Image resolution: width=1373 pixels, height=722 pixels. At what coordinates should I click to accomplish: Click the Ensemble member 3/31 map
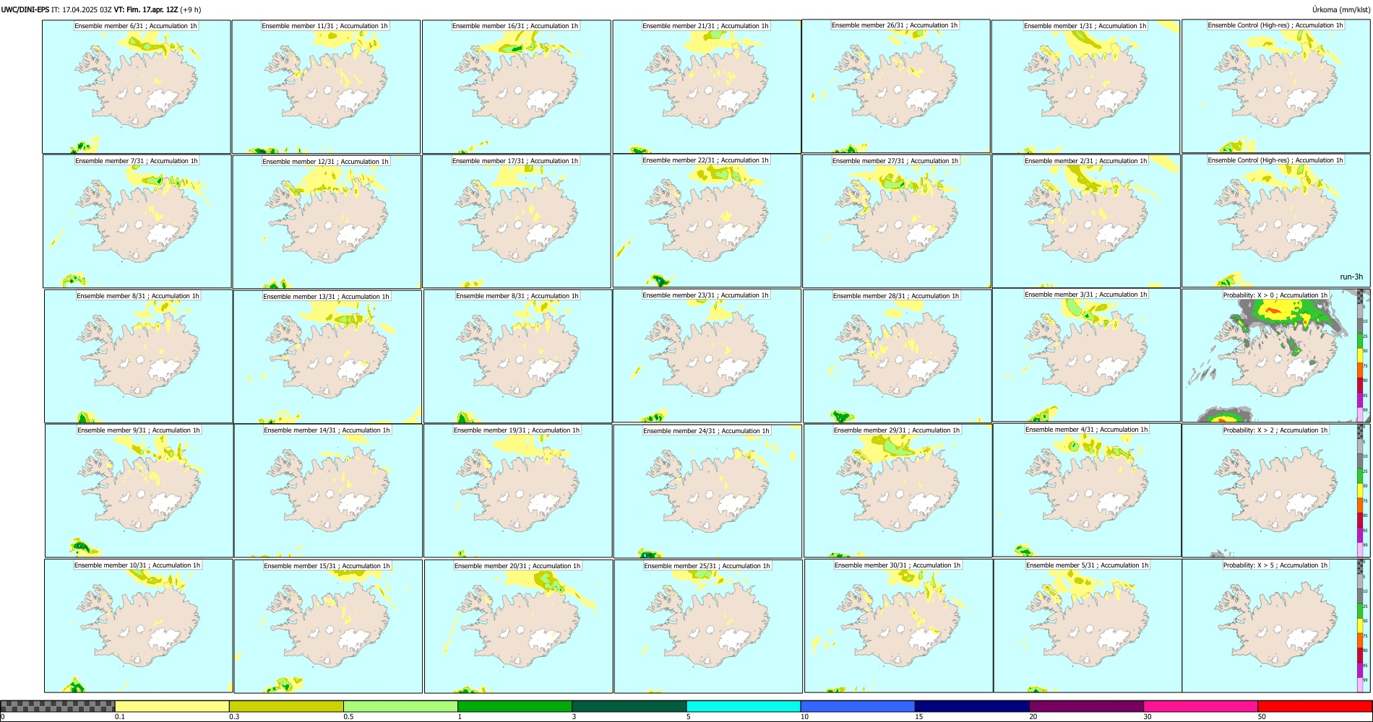pos(1086,355)
